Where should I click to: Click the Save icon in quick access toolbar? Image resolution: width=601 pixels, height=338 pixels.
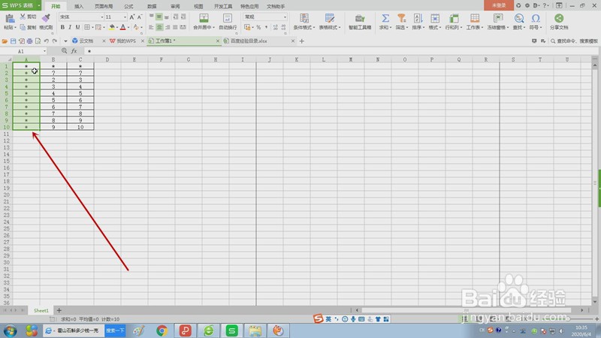13,41
